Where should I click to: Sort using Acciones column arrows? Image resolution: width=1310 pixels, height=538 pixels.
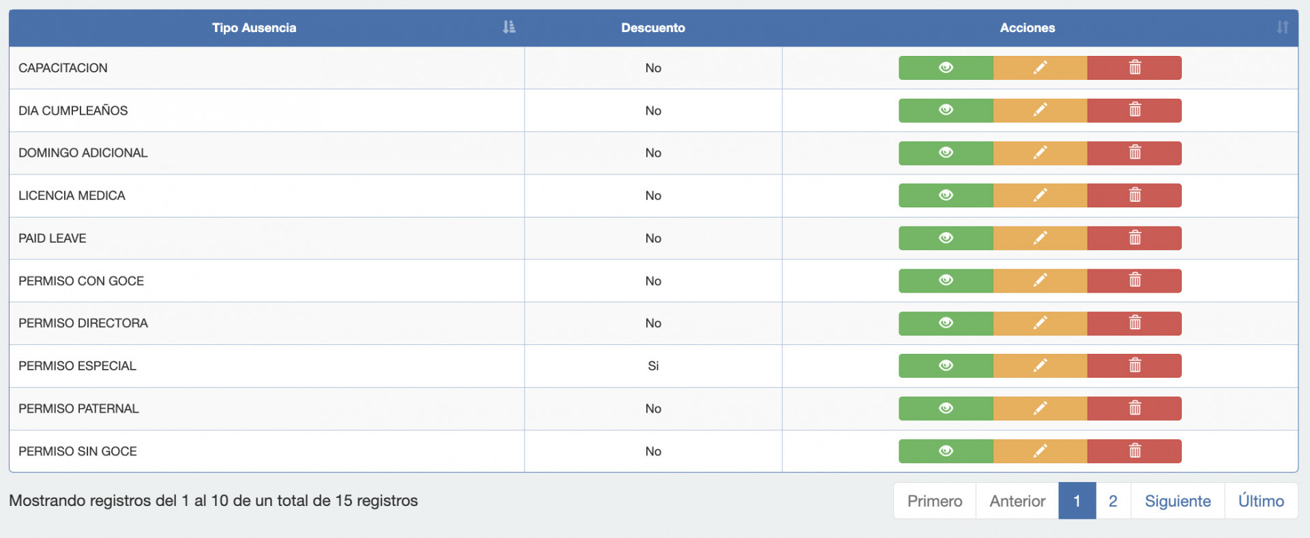[1283, 27]
